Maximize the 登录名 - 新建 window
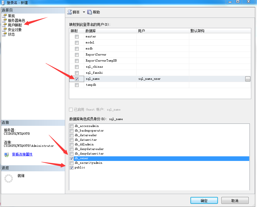 [238, 2]
